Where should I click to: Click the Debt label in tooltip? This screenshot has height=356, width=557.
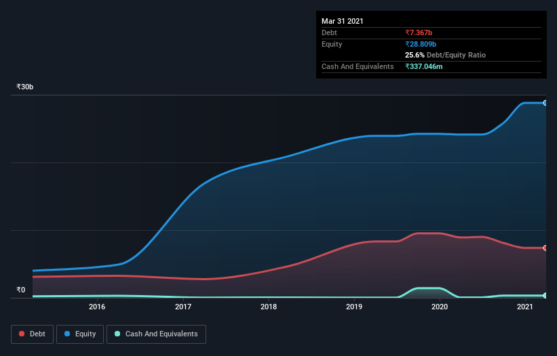coord(329,32)
